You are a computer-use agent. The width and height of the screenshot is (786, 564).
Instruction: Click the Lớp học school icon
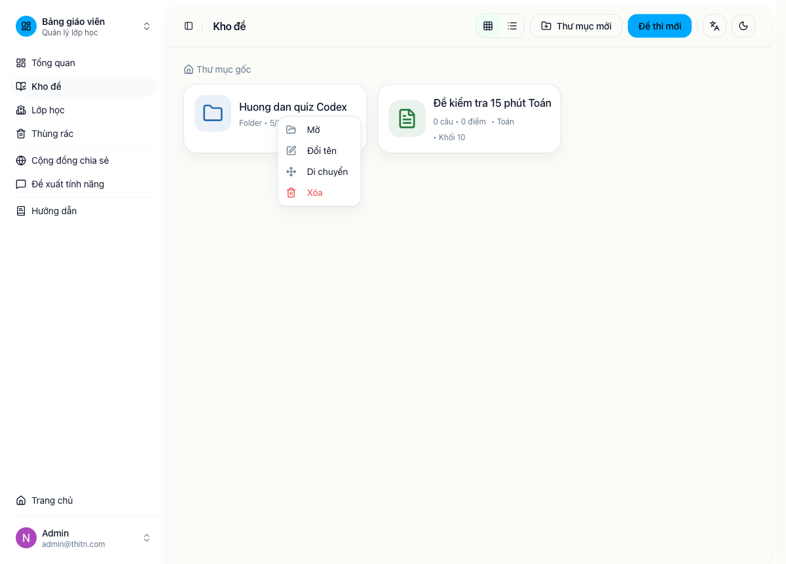pos(21,110)
